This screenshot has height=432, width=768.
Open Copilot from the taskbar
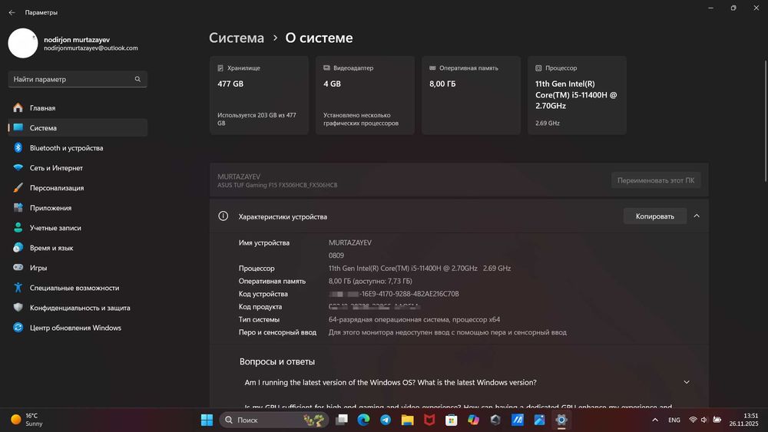[473, 420]
